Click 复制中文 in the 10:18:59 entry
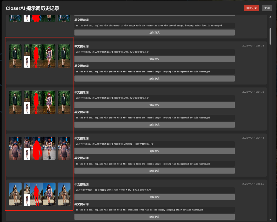 [154, 197]
